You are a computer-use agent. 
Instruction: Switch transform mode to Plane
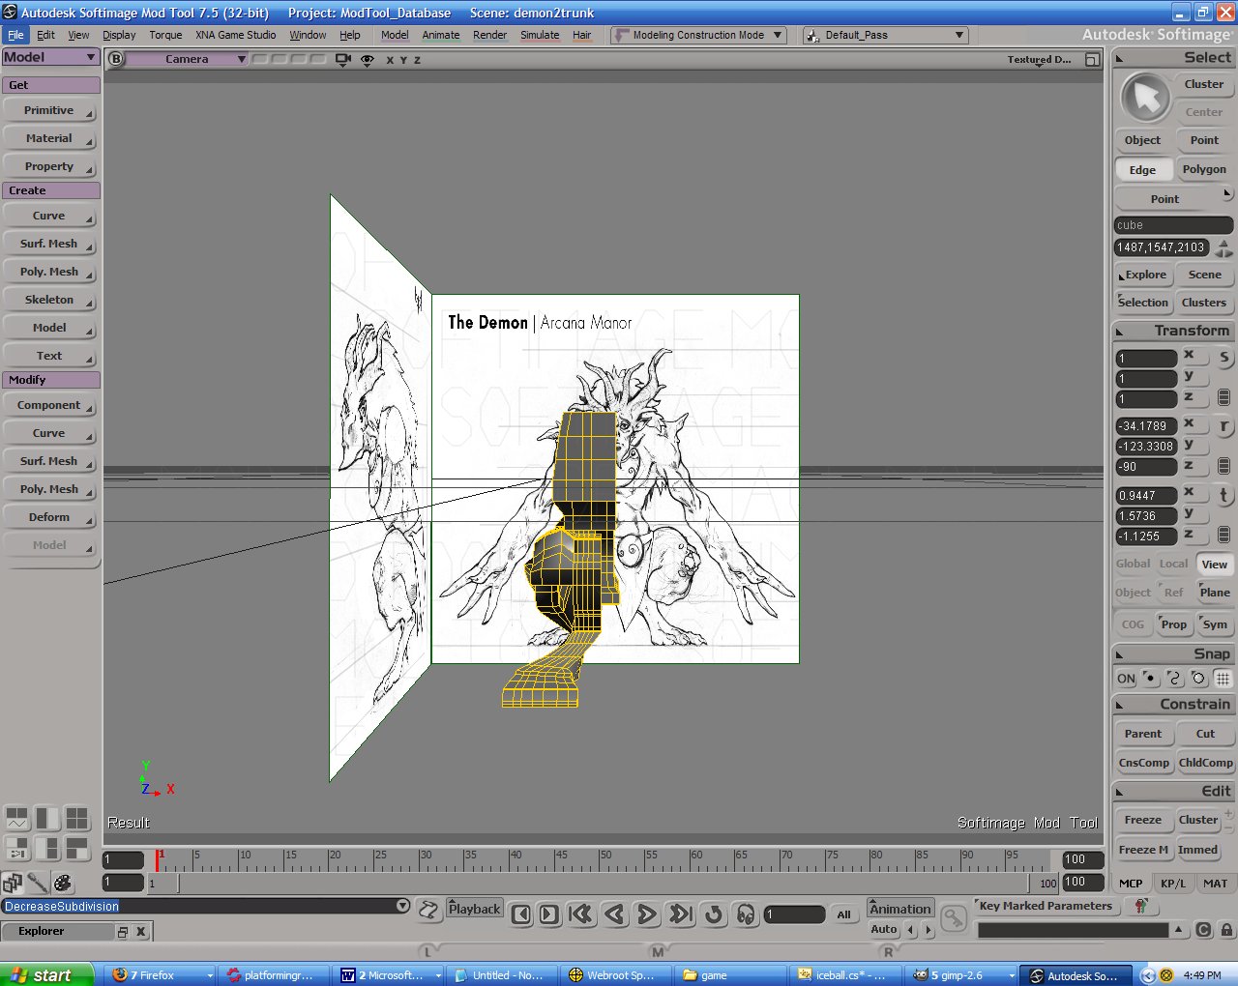coord(1215,593)
